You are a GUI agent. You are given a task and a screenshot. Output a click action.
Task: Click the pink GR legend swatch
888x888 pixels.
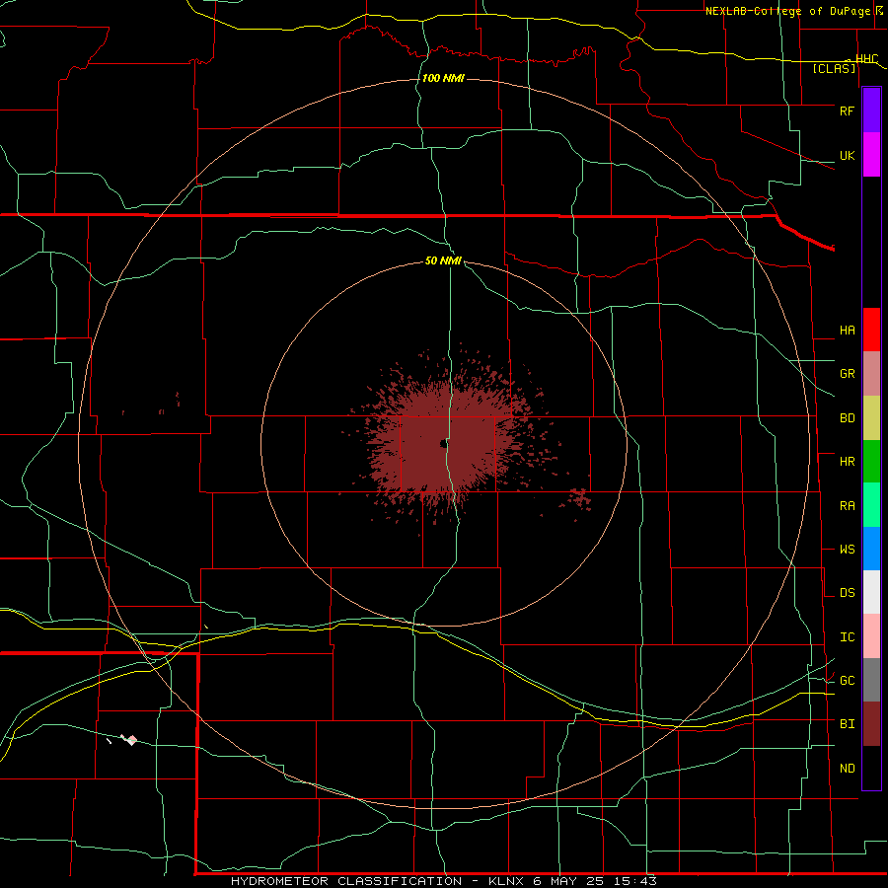tap(871, 374)
